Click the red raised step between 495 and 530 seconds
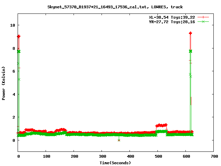The height and width of the screenshot is (166, 221). (161, 125)
